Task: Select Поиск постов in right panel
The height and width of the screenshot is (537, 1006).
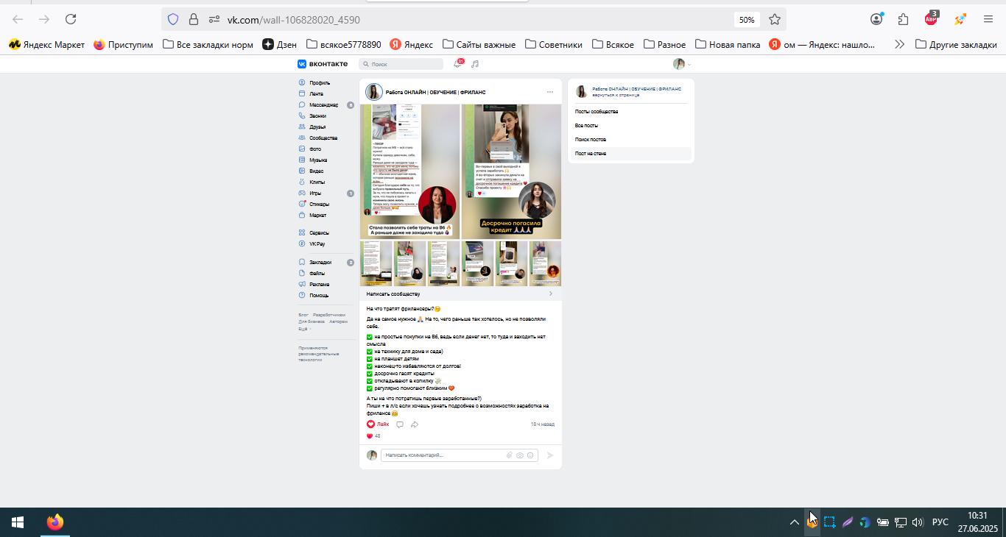Action: 631,140
